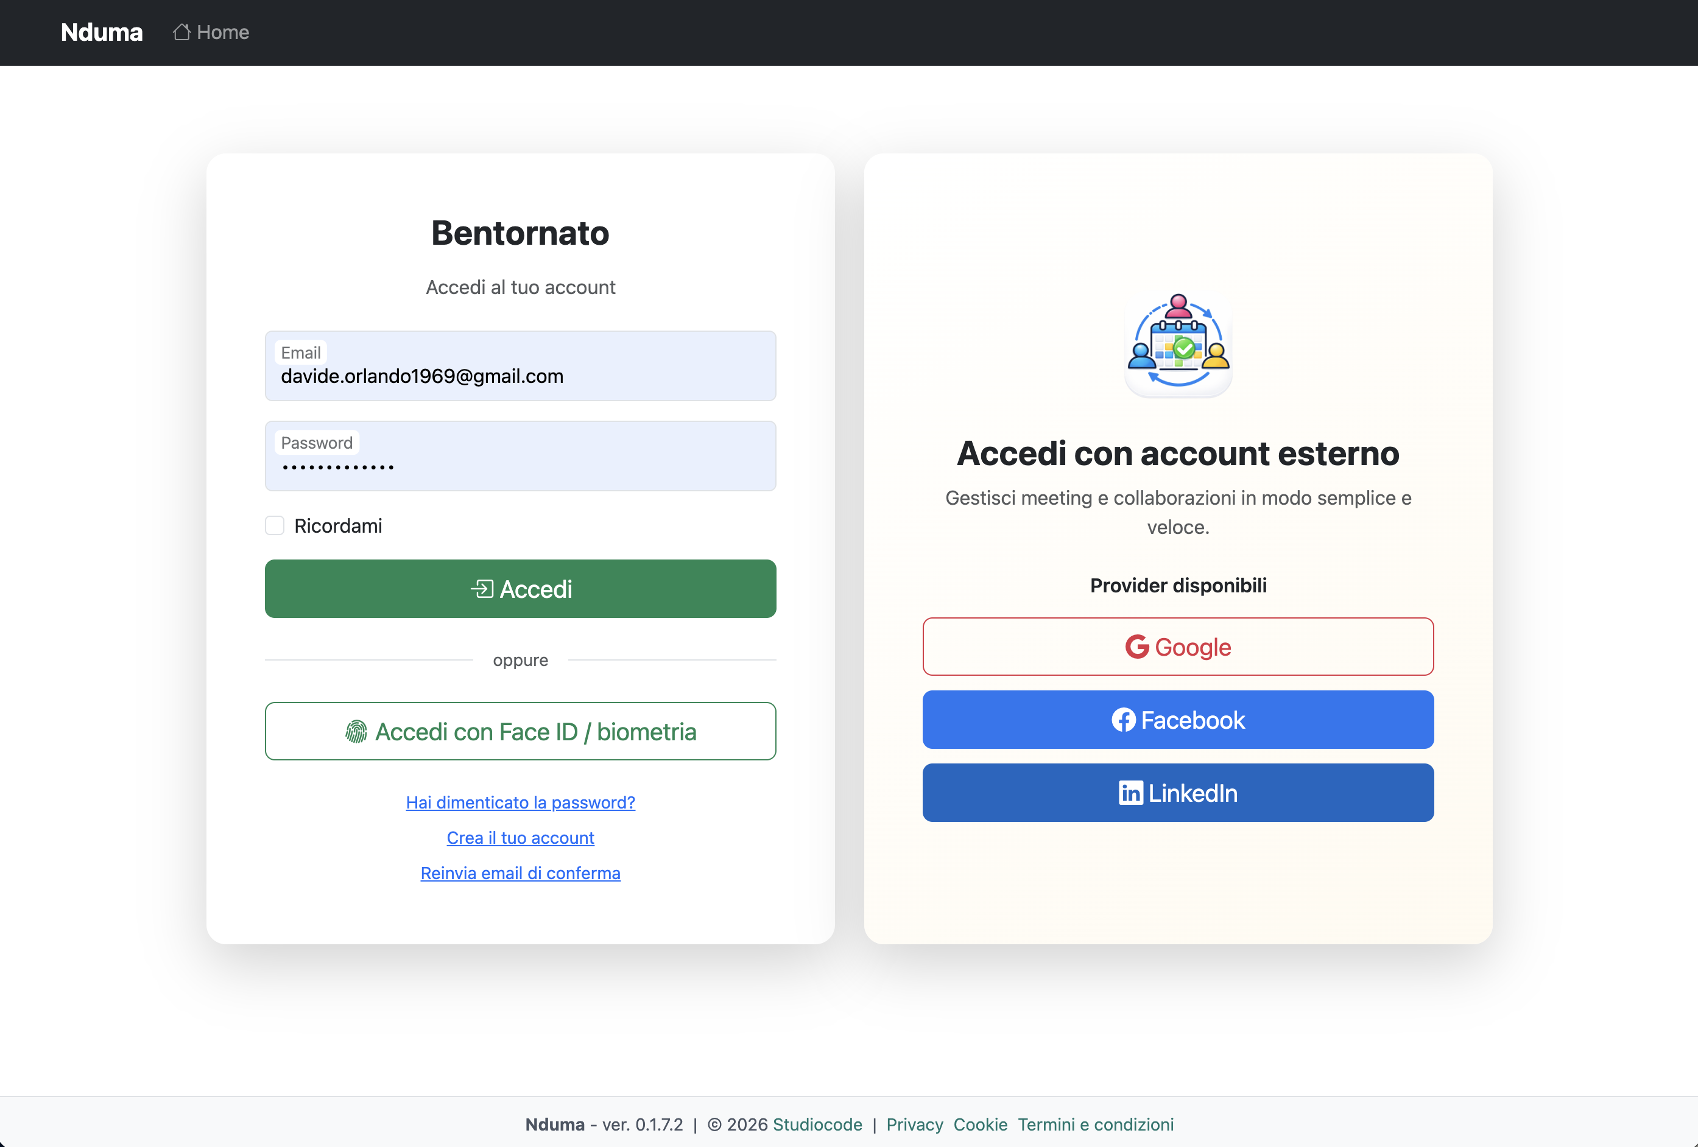Viewport: 1698px width, 1147px height.
Task: Open 'Termini e condizioni' footer link
Action: coord(1096,1124)
